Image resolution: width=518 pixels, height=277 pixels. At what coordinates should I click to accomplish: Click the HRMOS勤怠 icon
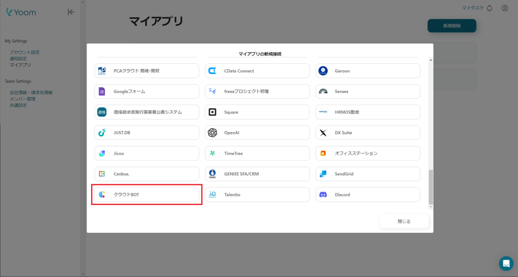pyautogui.click(x=323, y=112)
